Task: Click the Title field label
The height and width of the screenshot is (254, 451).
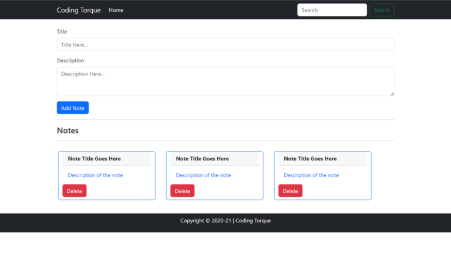Action: point(62,32)
